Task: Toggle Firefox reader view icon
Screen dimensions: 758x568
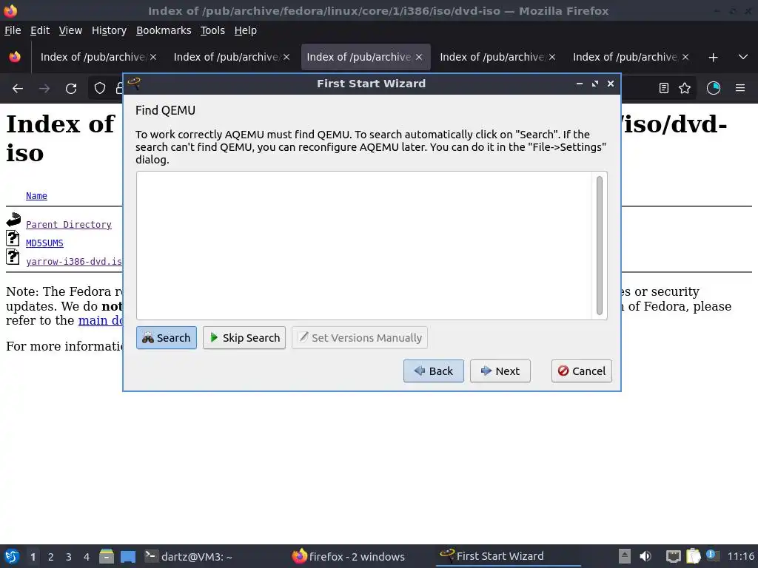Action: (x=664, y=88)
